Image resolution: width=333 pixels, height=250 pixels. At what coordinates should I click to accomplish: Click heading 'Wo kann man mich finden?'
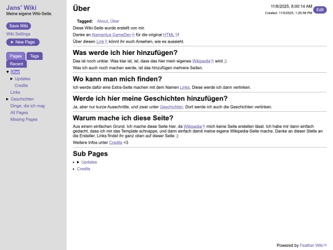[117, 79]
